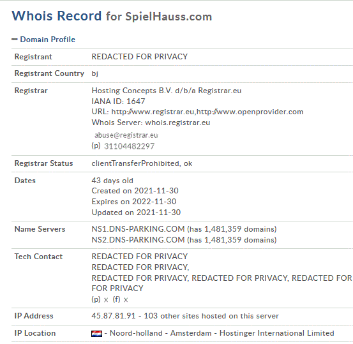
Task: Click the Tech Contact fax x placeholder
Action: tap(126, 300)
